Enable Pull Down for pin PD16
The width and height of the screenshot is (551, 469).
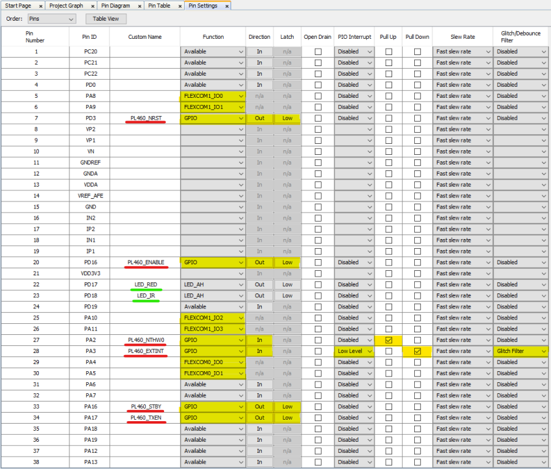[417, 262]
